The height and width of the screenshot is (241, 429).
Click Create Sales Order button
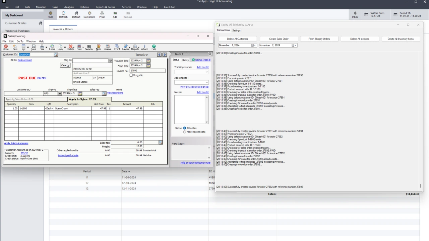click(279, 39)
